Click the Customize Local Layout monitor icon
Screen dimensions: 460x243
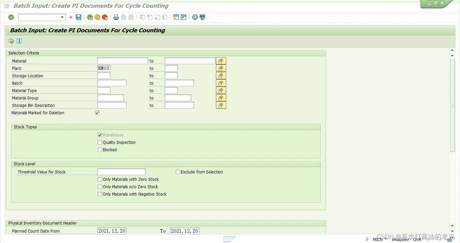(x=202, y=17)
